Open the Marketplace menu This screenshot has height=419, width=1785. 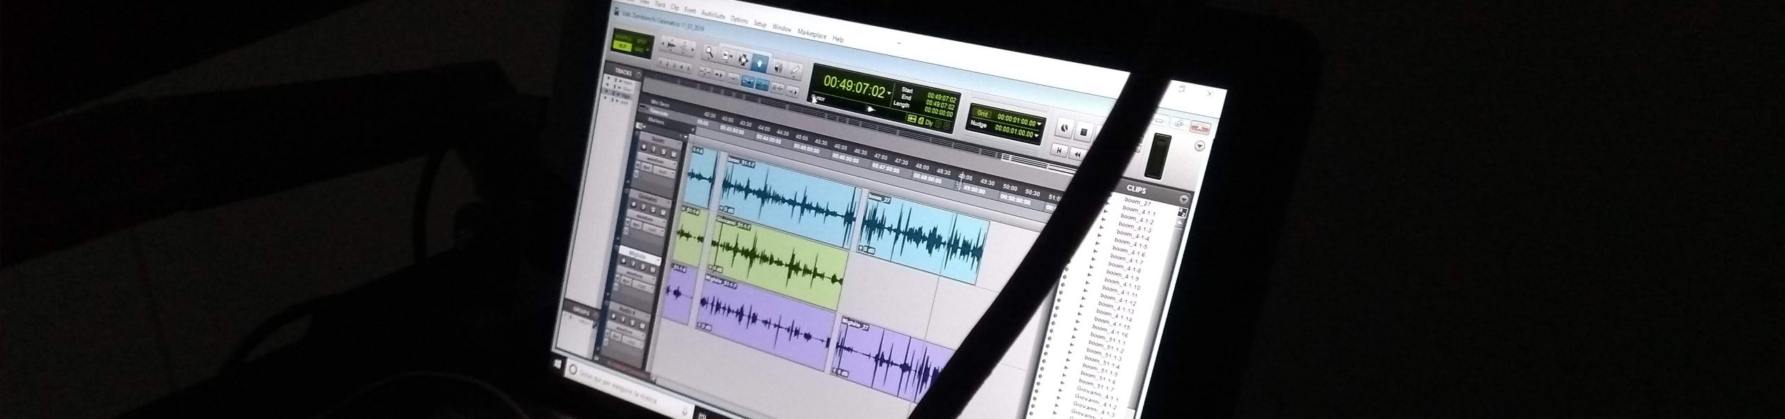pyautogui.click(x=812, y=33)
